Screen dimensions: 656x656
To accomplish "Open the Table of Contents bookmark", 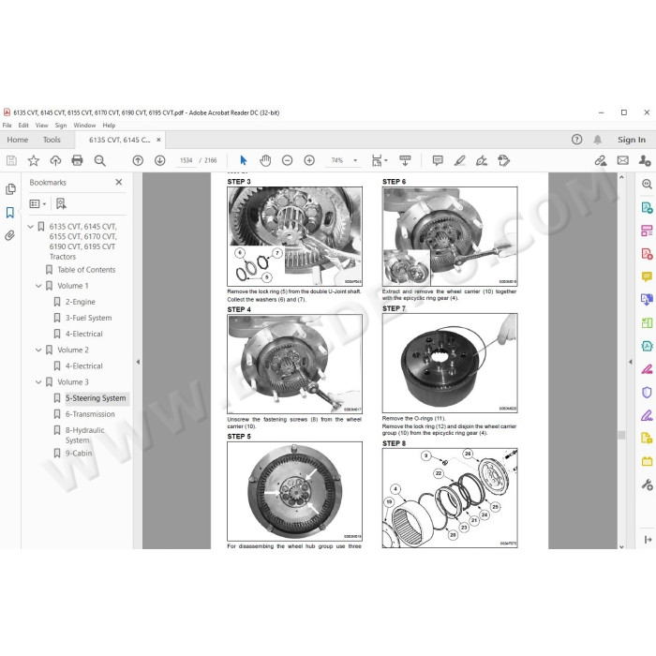I will coord(86,270).
